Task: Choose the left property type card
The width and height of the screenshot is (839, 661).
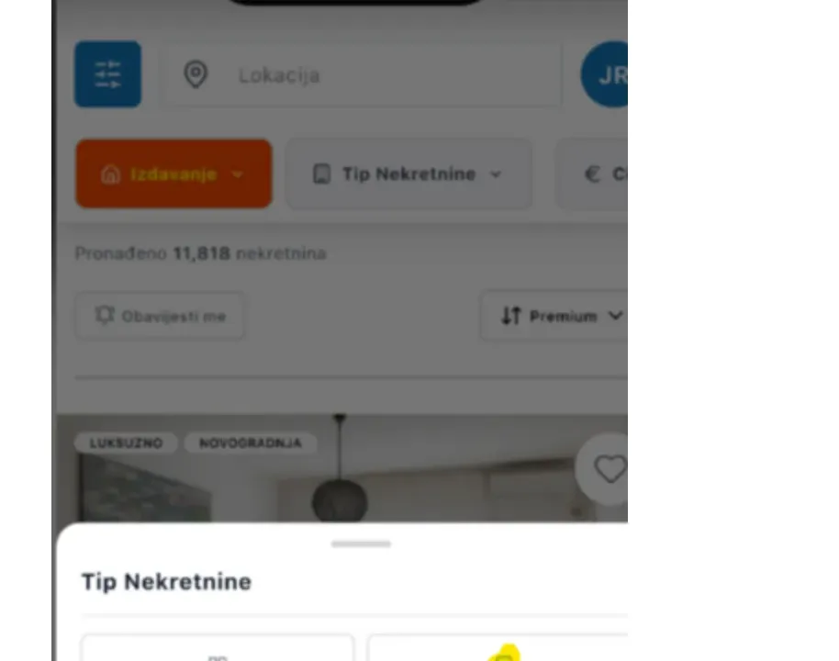Action: (218, 647)
